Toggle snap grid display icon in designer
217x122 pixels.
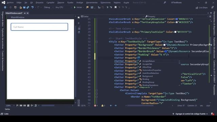(21, 105)
